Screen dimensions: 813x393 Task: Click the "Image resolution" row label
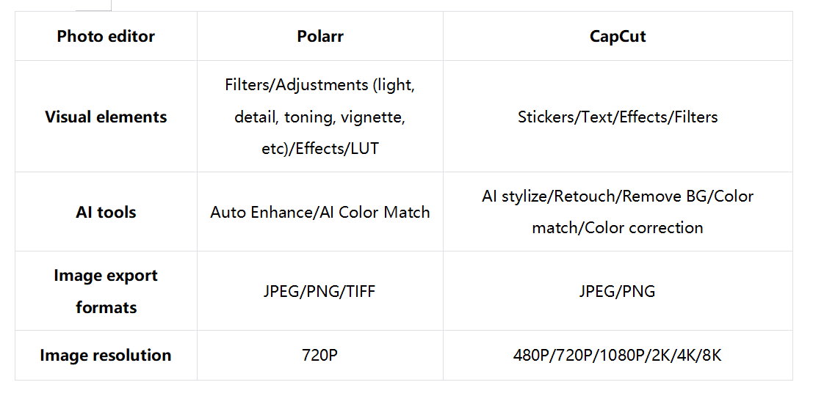click(x=106, y=356)
